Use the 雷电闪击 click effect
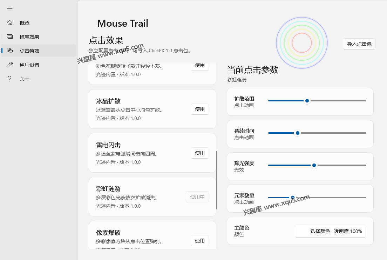This screenshot has height=260, width=387. (x=200, y=153)
